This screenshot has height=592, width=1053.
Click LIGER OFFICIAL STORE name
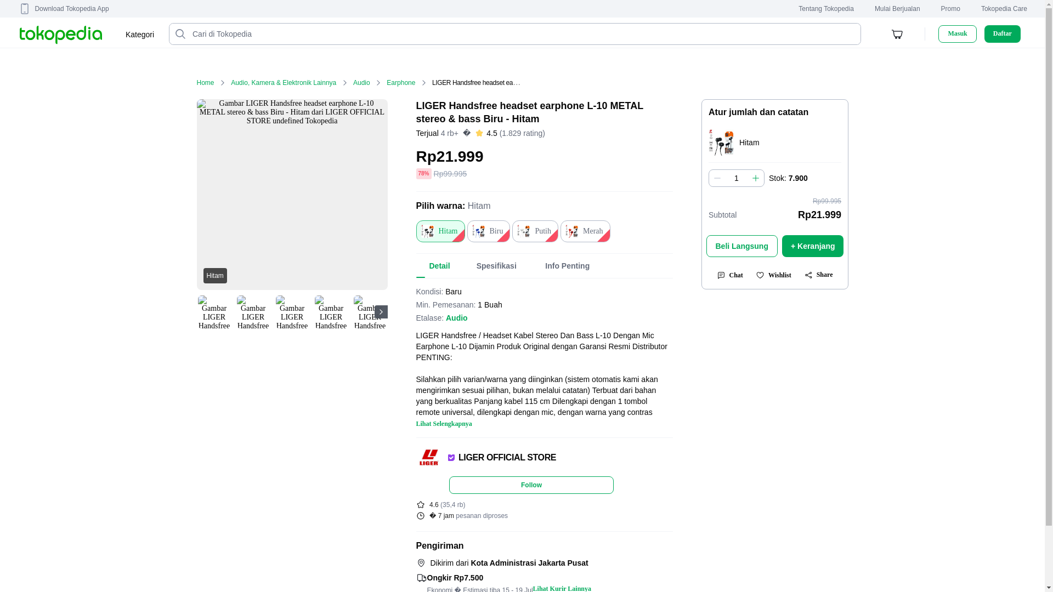pos(507,458)
